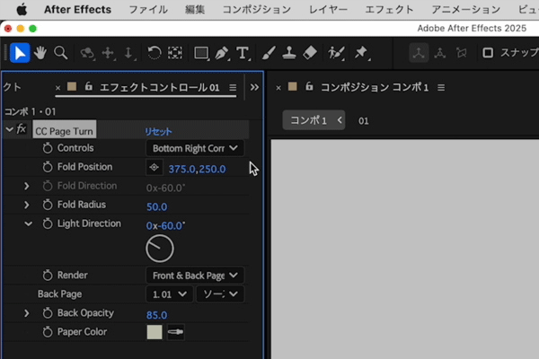Toggle the Light Direction stopwatch
The width and height of the screenshot is (539, 359).
click(x=48, y=223)
